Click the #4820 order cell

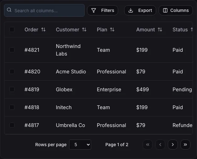click(32, 72)
